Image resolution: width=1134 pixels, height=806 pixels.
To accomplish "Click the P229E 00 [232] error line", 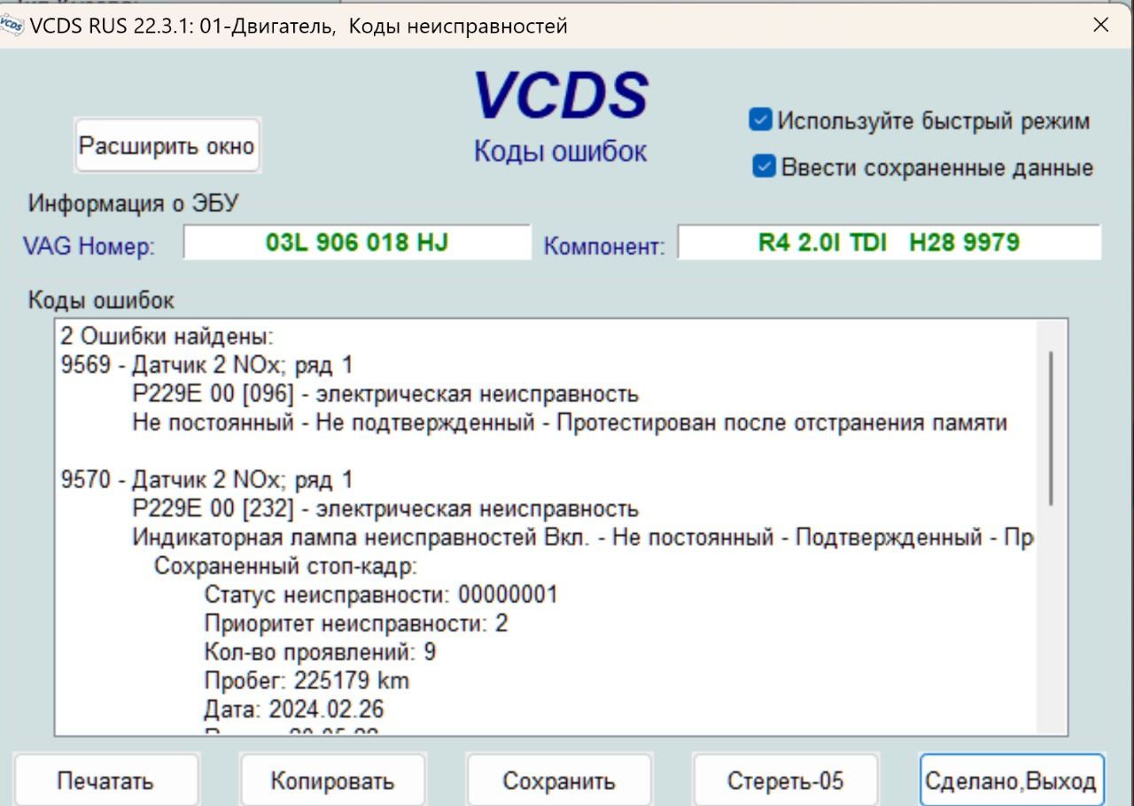I will [384, 509].
